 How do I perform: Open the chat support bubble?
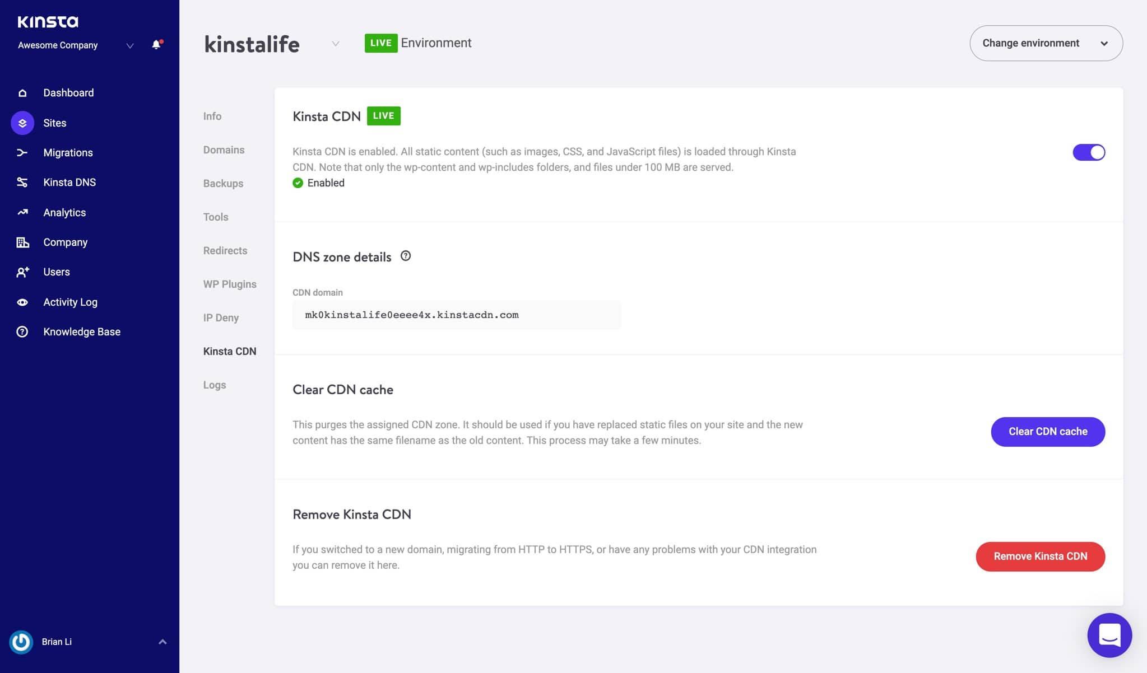(x=1109, y=635)
